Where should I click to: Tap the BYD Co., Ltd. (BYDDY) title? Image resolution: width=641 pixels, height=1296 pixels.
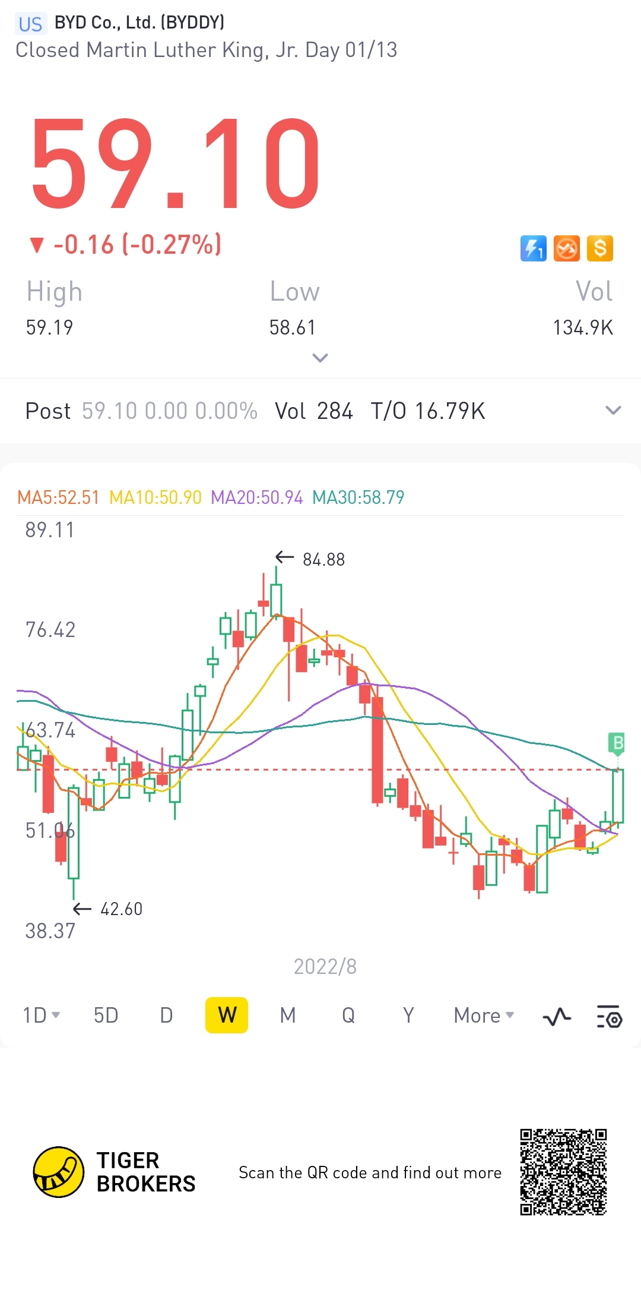tap(139, 23)
